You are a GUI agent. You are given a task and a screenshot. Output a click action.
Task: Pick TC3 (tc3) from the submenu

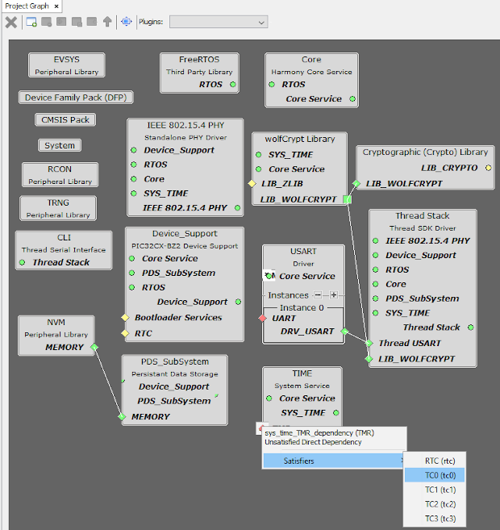[x=440, y=519]
